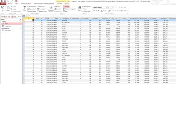This screenshot has height=115, width=176.
Task: Run Revisión ortográfica spell check
Action: [x=70, y=9]
